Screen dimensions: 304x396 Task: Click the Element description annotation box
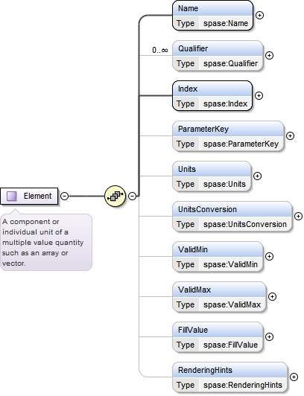[x=46, y=242]
